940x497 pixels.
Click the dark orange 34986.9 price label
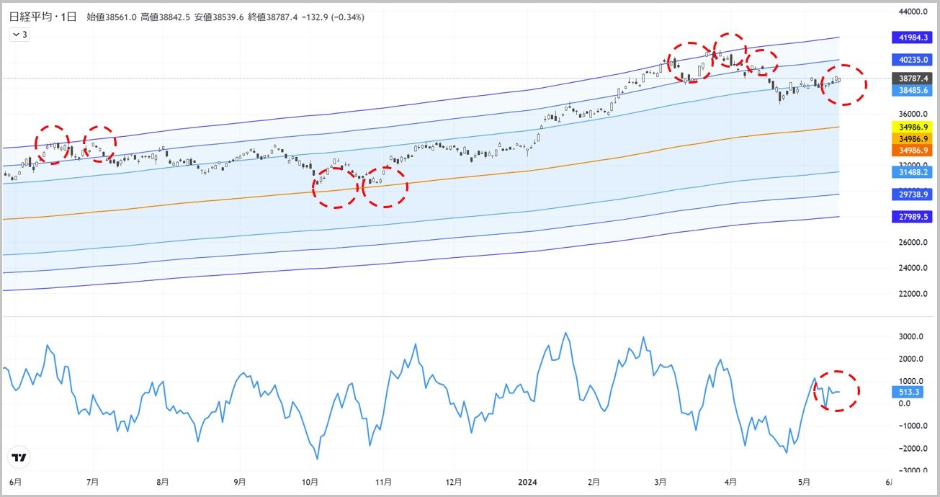click(913, 150)
